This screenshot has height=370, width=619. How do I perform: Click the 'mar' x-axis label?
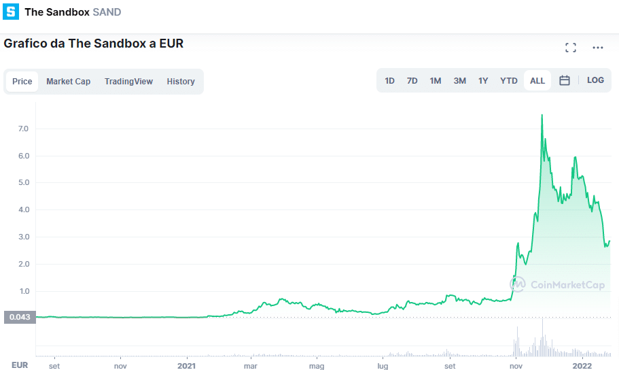pos(251,366)
